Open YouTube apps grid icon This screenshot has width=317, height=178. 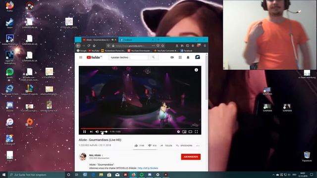tap(180, 57)
